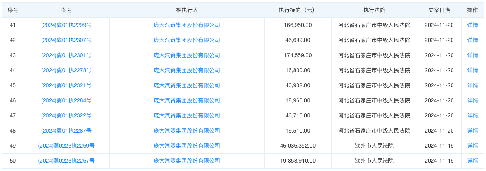This screenshot has width=486, height=171.
Task: Select 滦州市人民法院 in row 49
Action: coord(374,146)
